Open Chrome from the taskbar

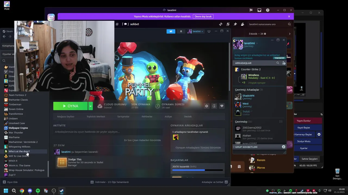[22, 191]
